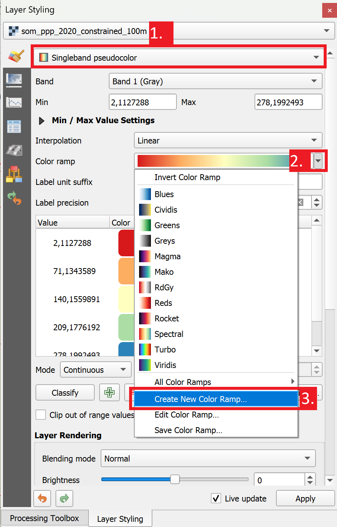
Task: Select the Viridis color ramp
Action: pos(165,365)
